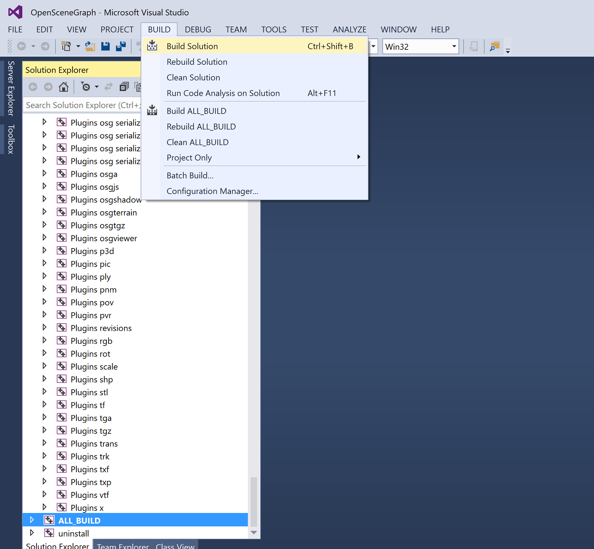Image resolution: width=594 pixels, height=549 pixels.
Task: Click project icon beside Plugins osga
Action: click(x=62, y=174)
